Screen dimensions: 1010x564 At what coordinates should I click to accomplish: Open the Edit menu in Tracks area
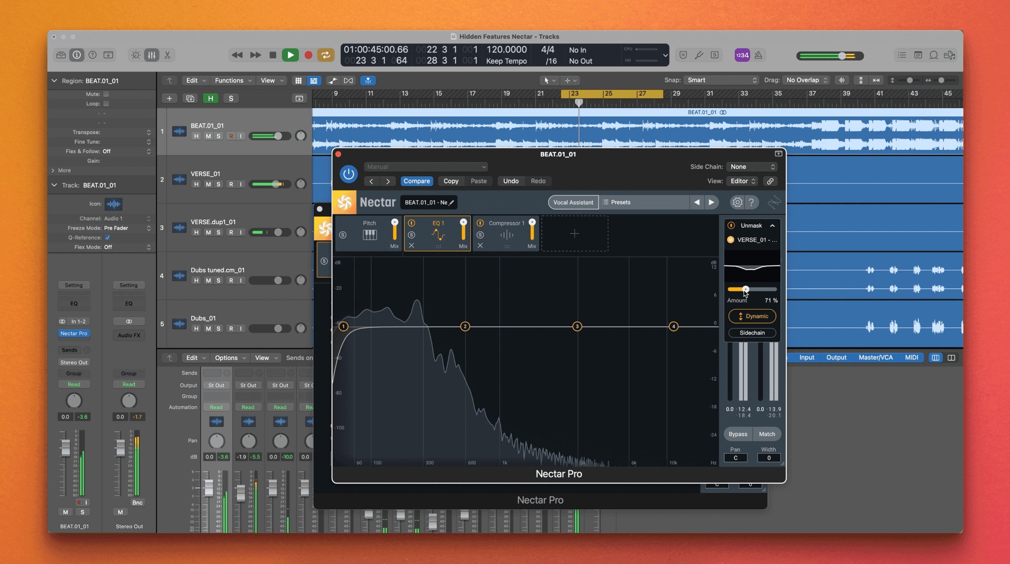coord(196,80)
